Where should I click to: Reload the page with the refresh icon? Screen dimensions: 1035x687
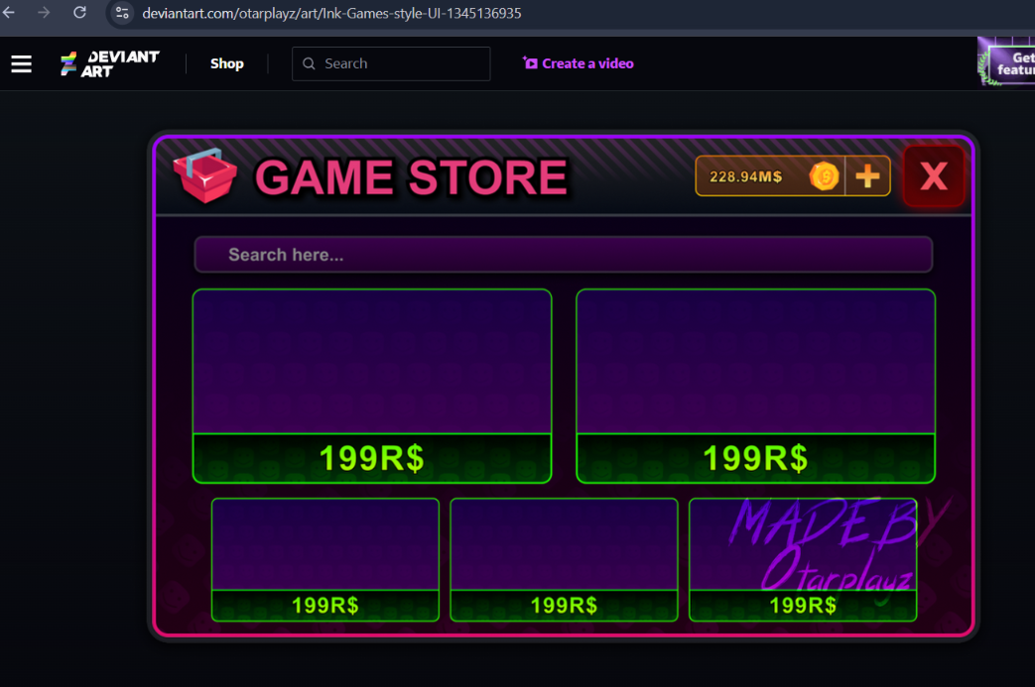[79, 13]
